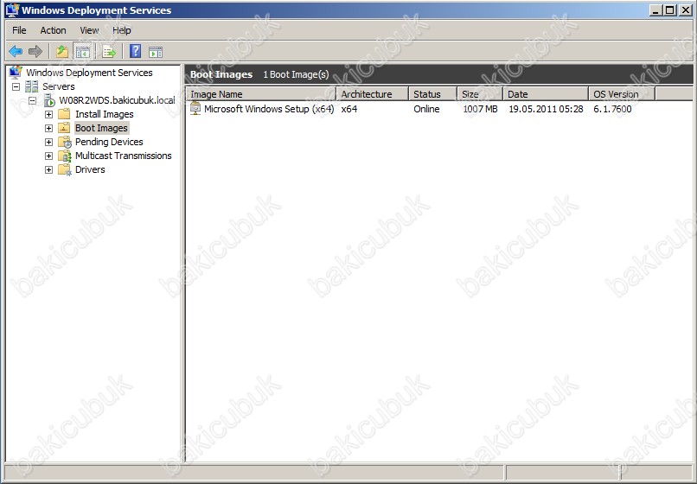Sort by the Date column header

546,94
